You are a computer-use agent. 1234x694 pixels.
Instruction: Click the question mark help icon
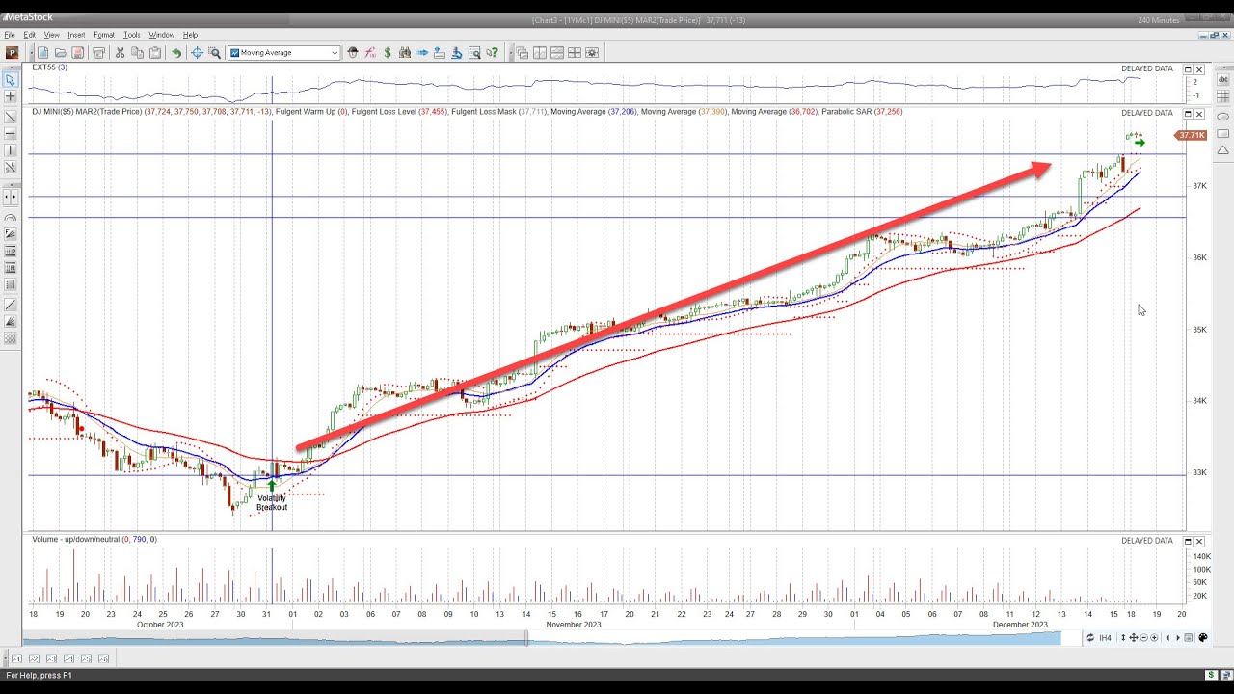pyautogui.click(x=492, y=53)
